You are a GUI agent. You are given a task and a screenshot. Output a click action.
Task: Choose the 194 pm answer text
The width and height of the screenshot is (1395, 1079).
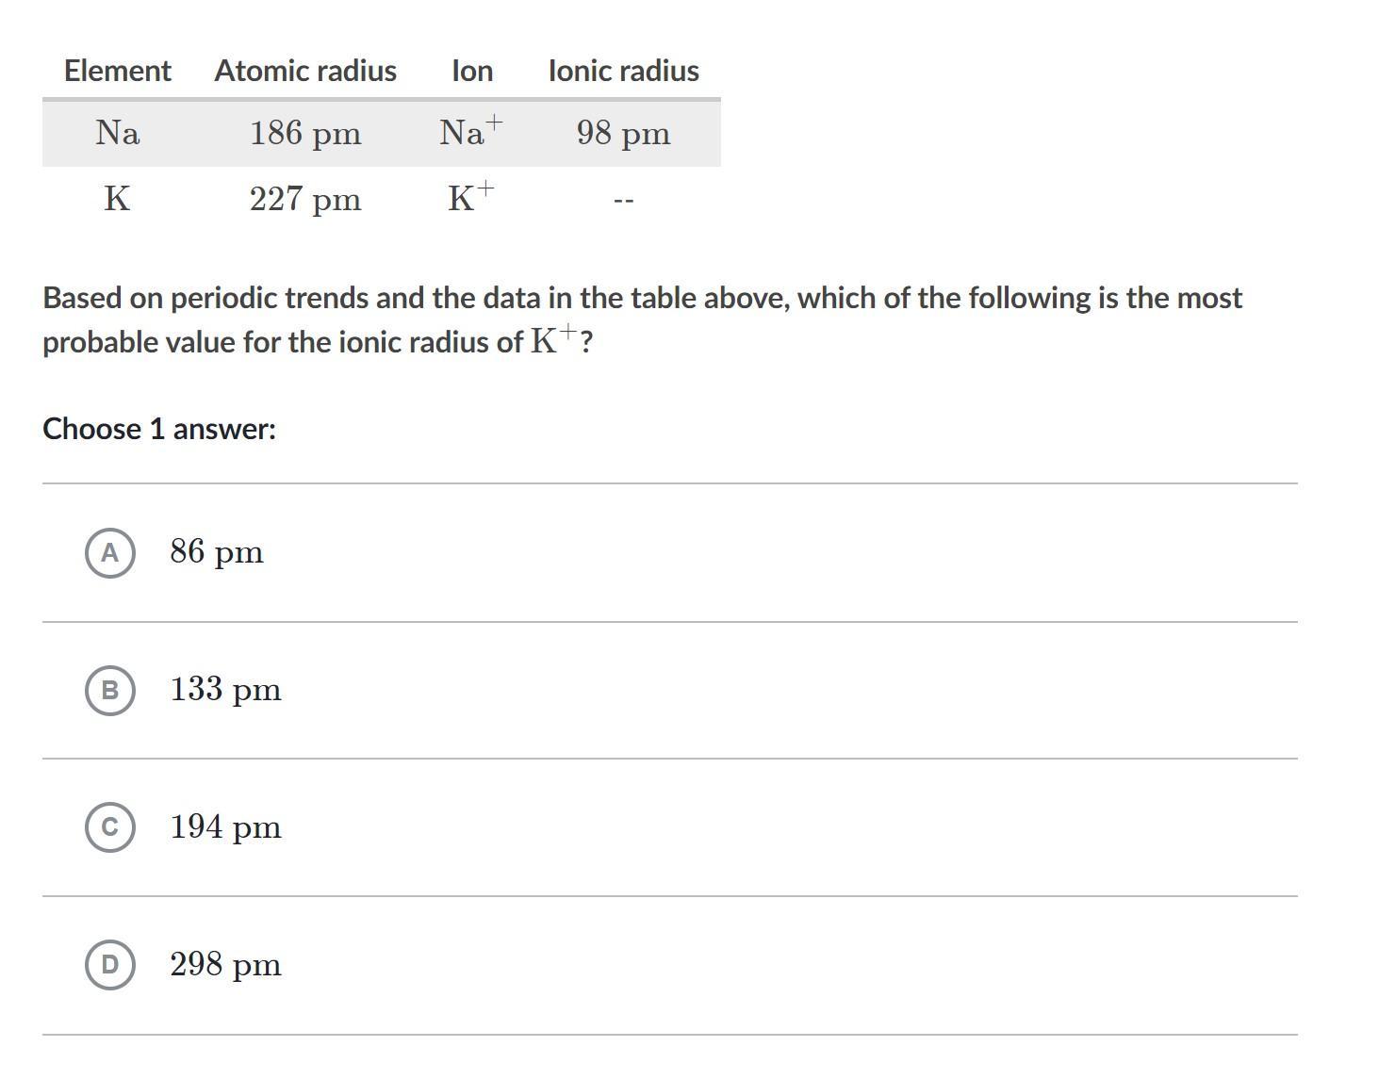226,827
